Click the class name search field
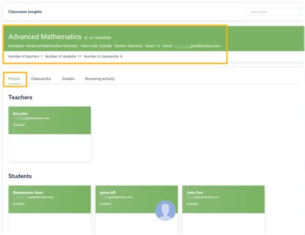The width and height of the screenshot is (305, 235). pyautogui.click(x=273, y=12)
